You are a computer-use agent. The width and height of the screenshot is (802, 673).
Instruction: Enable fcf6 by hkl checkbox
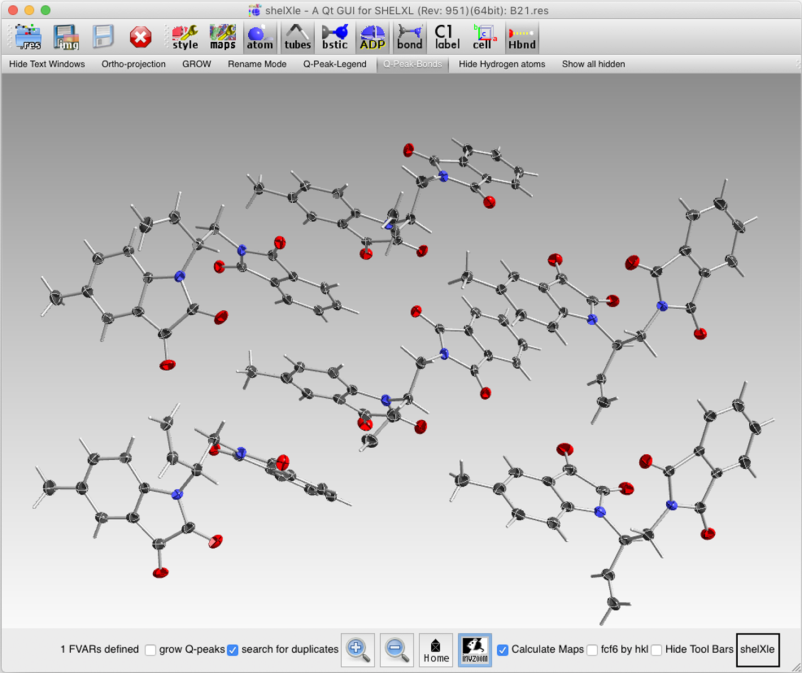coord(592,650)
